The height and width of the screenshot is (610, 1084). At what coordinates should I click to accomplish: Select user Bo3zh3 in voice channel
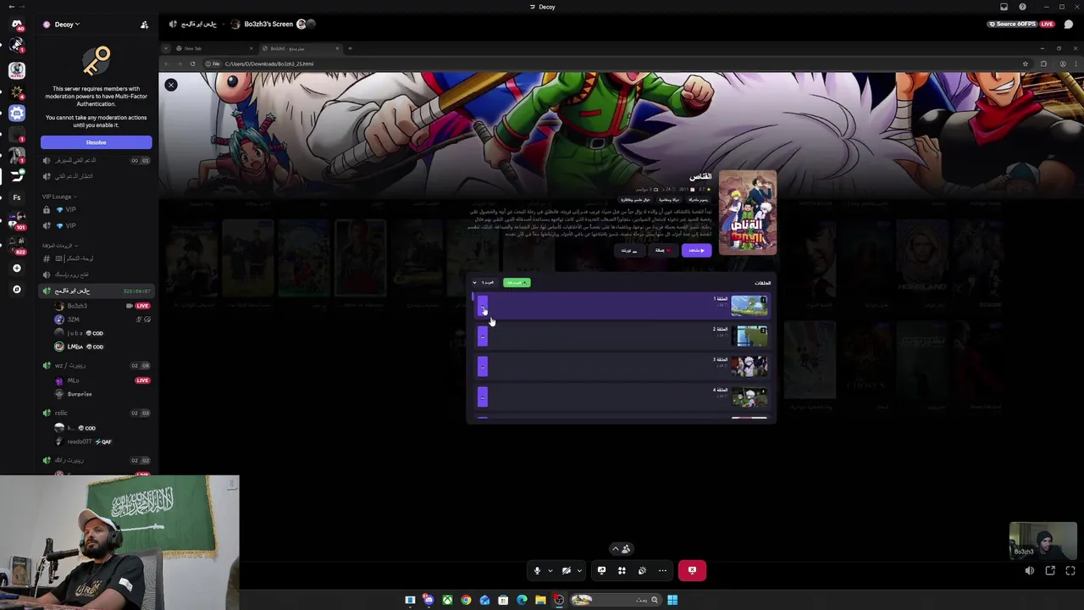(102, 306)
